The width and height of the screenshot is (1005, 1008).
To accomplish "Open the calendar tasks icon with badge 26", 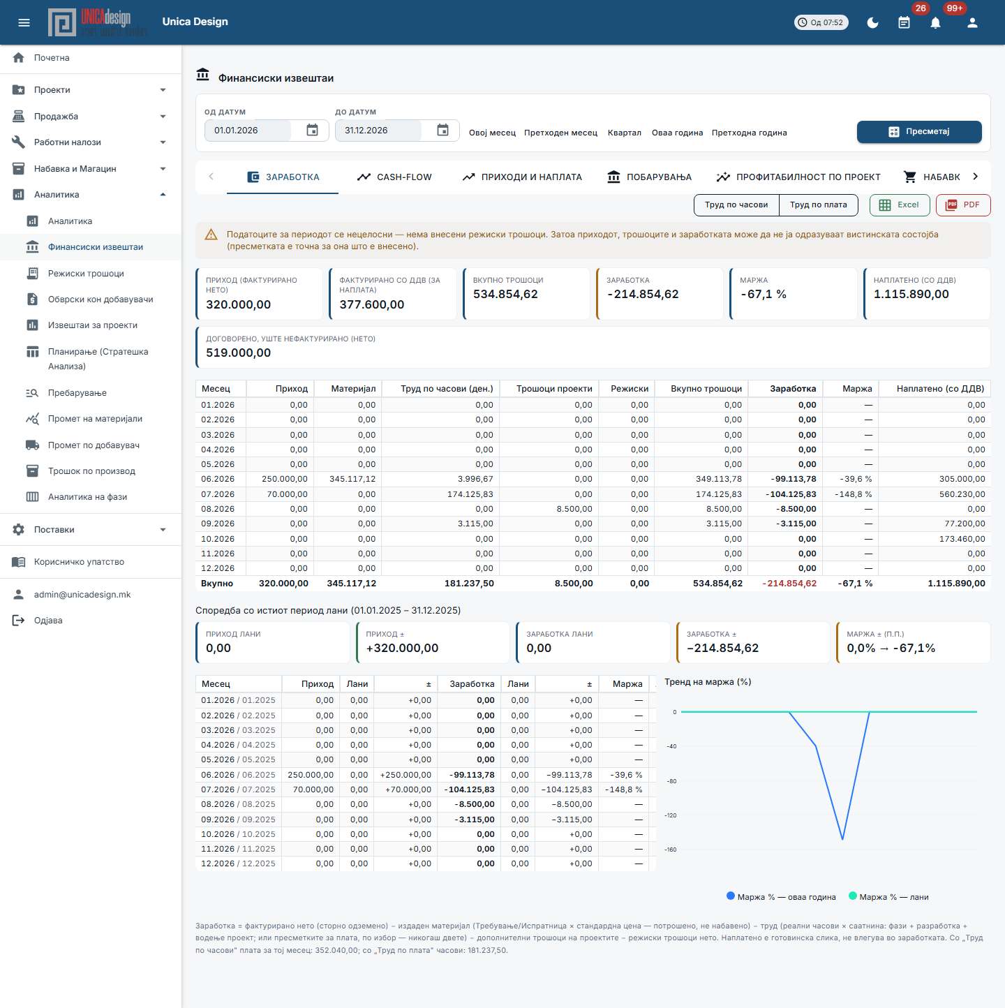I will tap(904, 22).
